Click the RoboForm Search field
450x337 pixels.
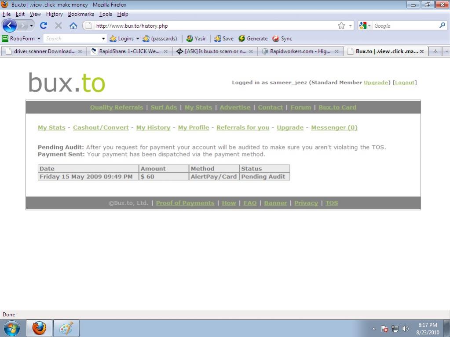point(72,38)
